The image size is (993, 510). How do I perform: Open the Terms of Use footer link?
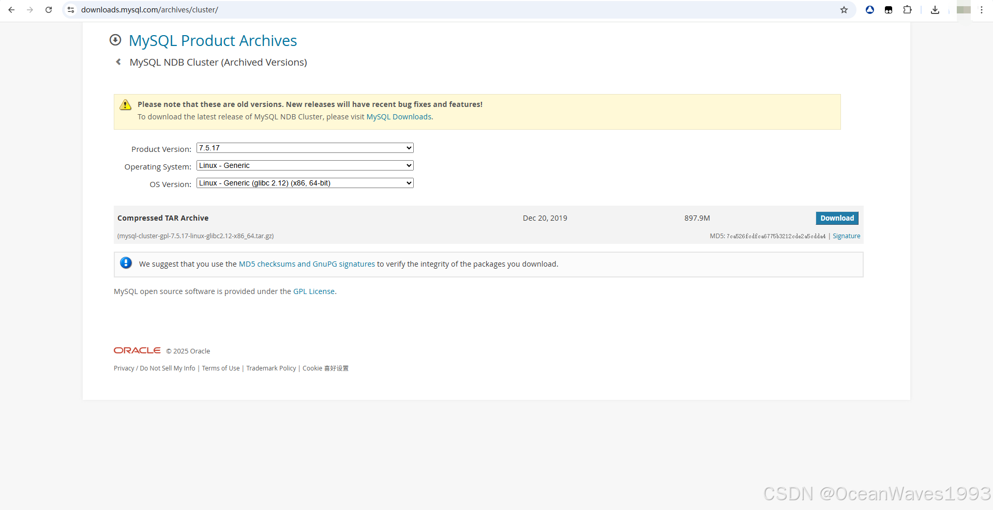pyautogui.click(x=221, y=368)
